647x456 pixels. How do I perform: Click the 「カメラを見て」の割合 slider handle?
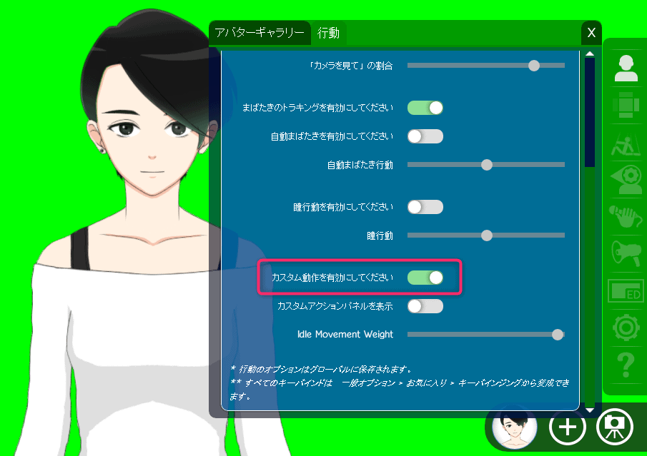click(533, 66)
